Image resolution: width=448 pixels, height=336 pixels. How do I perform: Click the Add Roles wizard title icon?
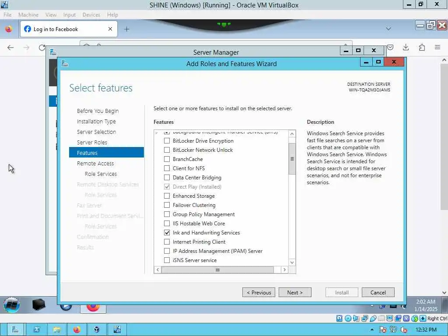coord(65,63)
